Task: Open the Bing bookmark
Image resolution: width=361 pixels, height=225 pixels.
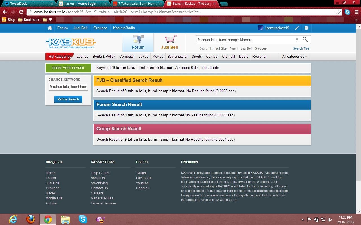Action: [8, 20]
